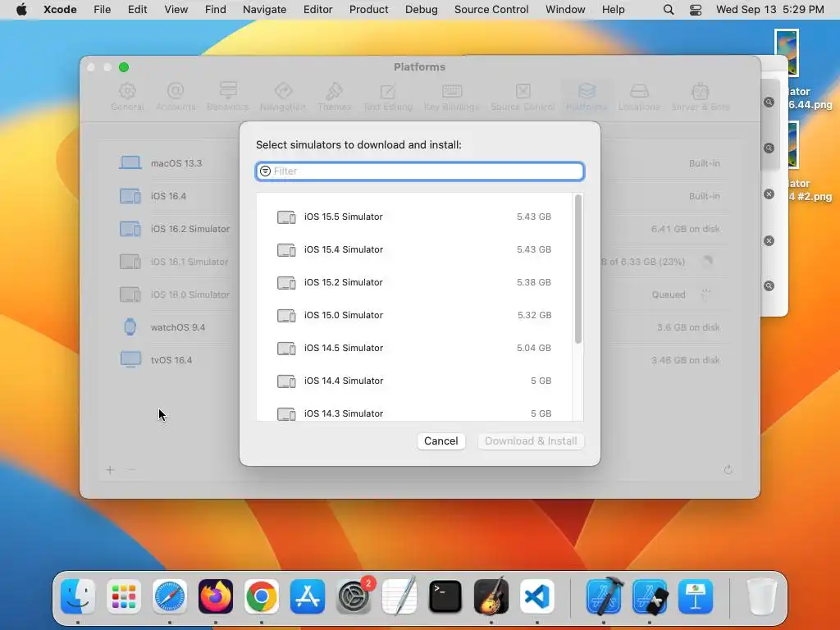Viewport: 840px width, 630px height.
Task: Select iOS 16.4 platform row
Action: point(419,196)
